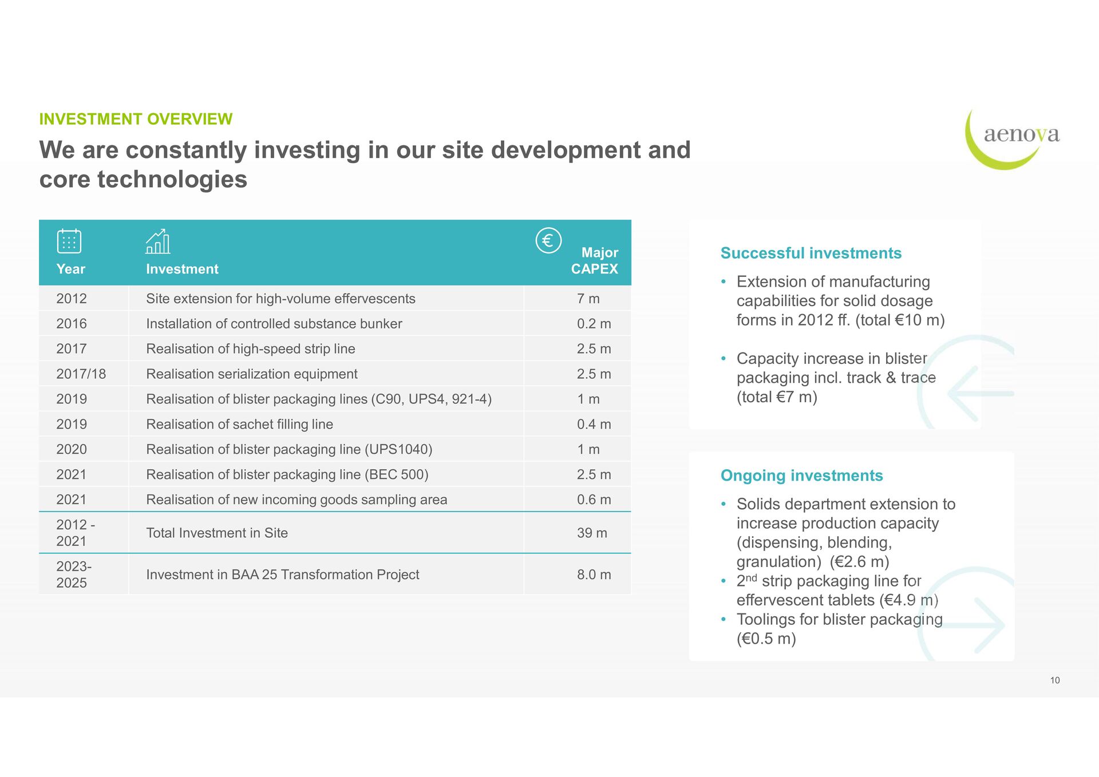Select the '0.2 m' CAPEX value
Viewport: 1099px width, 777px height.
point(594,324)
